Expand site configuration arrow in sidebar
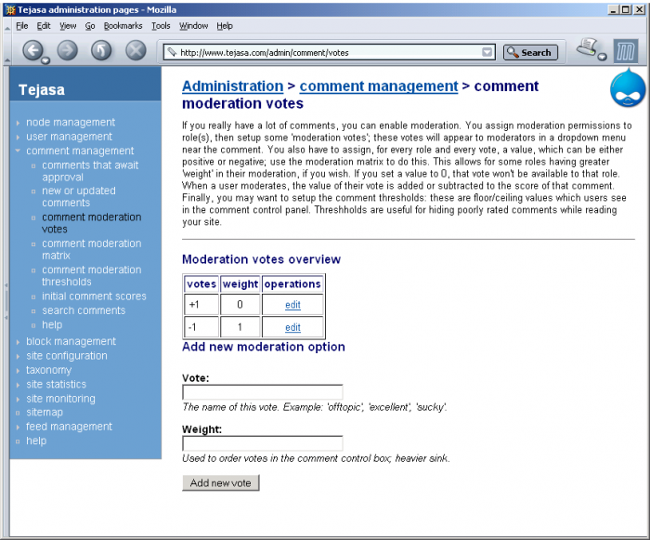This screenshot has height=540, width=650. tap(18, 356)
